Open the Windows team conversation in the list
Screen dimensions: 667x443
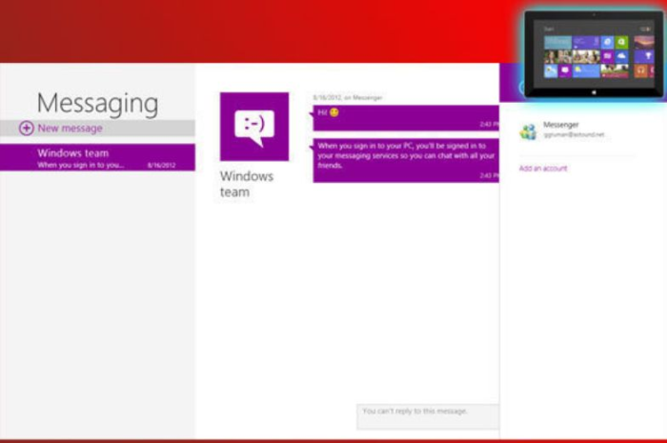click(97, 158)
